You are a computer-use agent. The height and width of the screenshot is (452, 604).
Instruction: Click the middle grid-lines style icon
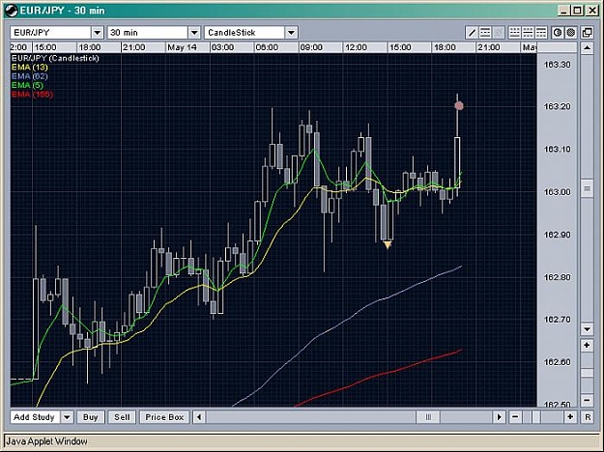coord(528,33)
